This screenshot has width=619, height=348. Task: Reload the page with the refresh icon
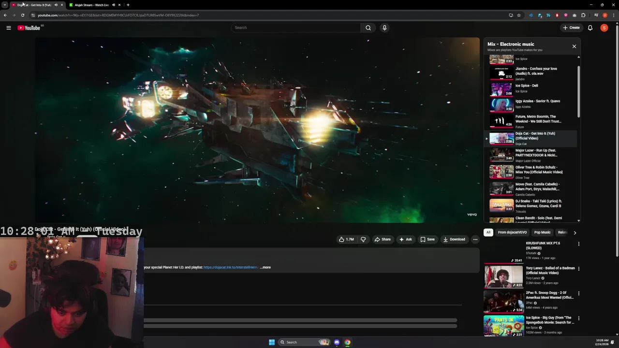22,15
